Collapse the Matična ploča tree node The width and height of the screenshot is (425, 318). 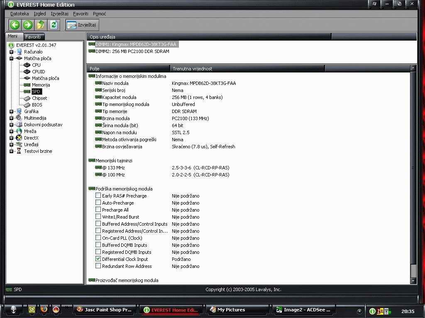[11, 58]
